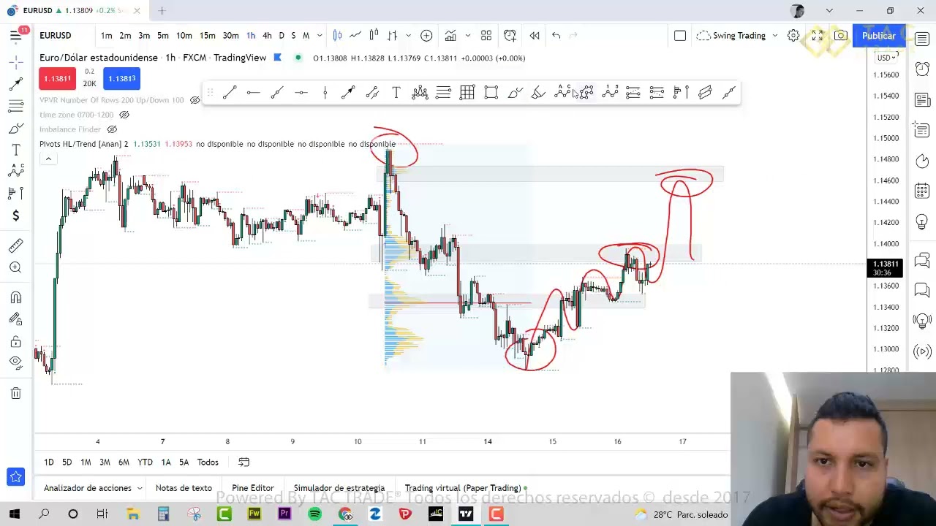Open the favorites star toolbar
The image size is (936, 526).
[x=15, y=477]
